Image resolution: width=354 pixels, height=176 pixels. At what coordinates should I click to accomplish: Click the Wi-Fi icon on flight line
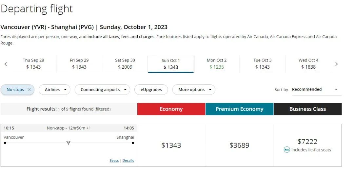pyautogui.click(x=68, y=143)
